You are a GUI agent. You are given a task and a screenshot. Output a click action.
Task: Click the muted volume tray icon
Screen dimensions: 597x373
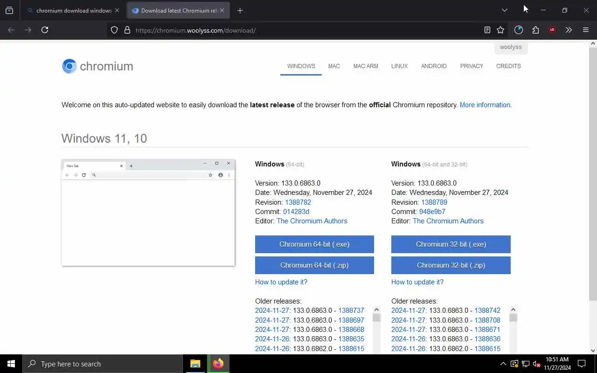536,364
